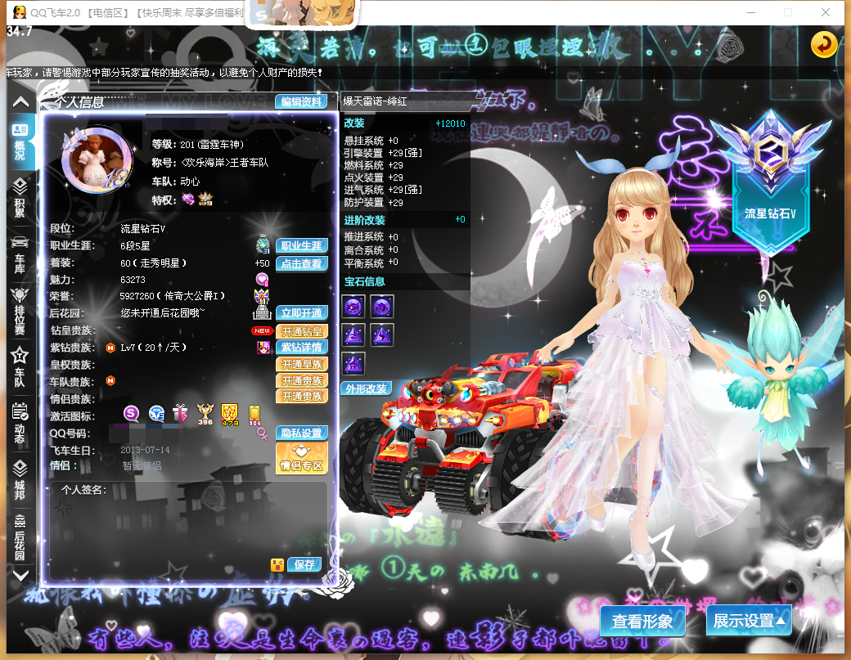The height and width of the screenshot is (660, 851).
Task: Click the second round purple gem slot
Action: point(382,307)
